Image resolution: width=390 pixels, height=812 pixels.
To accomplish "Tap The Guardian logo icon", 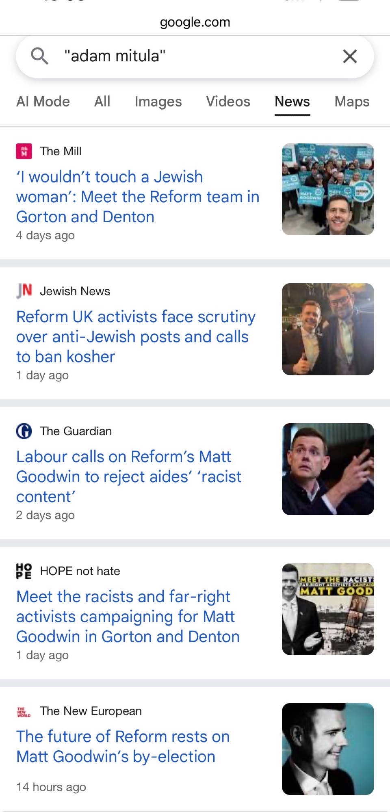I will point(24,431).
